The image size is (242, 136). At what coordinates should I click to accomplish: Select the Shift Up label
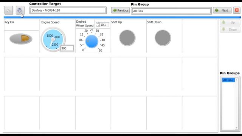[116, 22]
